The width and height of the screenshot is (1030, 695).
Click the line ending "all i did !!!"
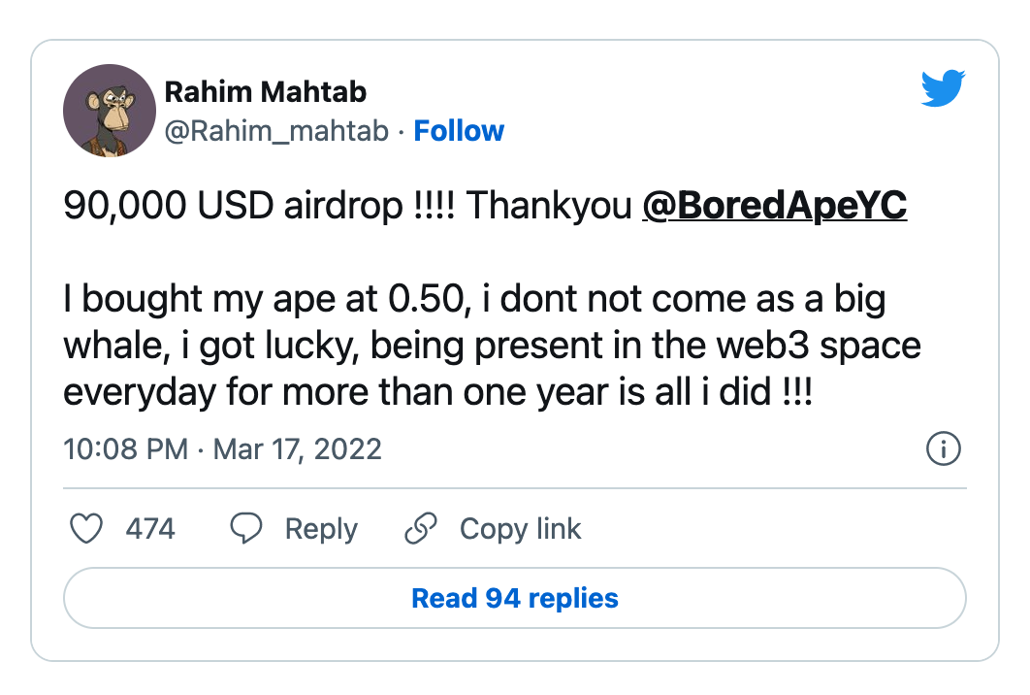(436, 392)
